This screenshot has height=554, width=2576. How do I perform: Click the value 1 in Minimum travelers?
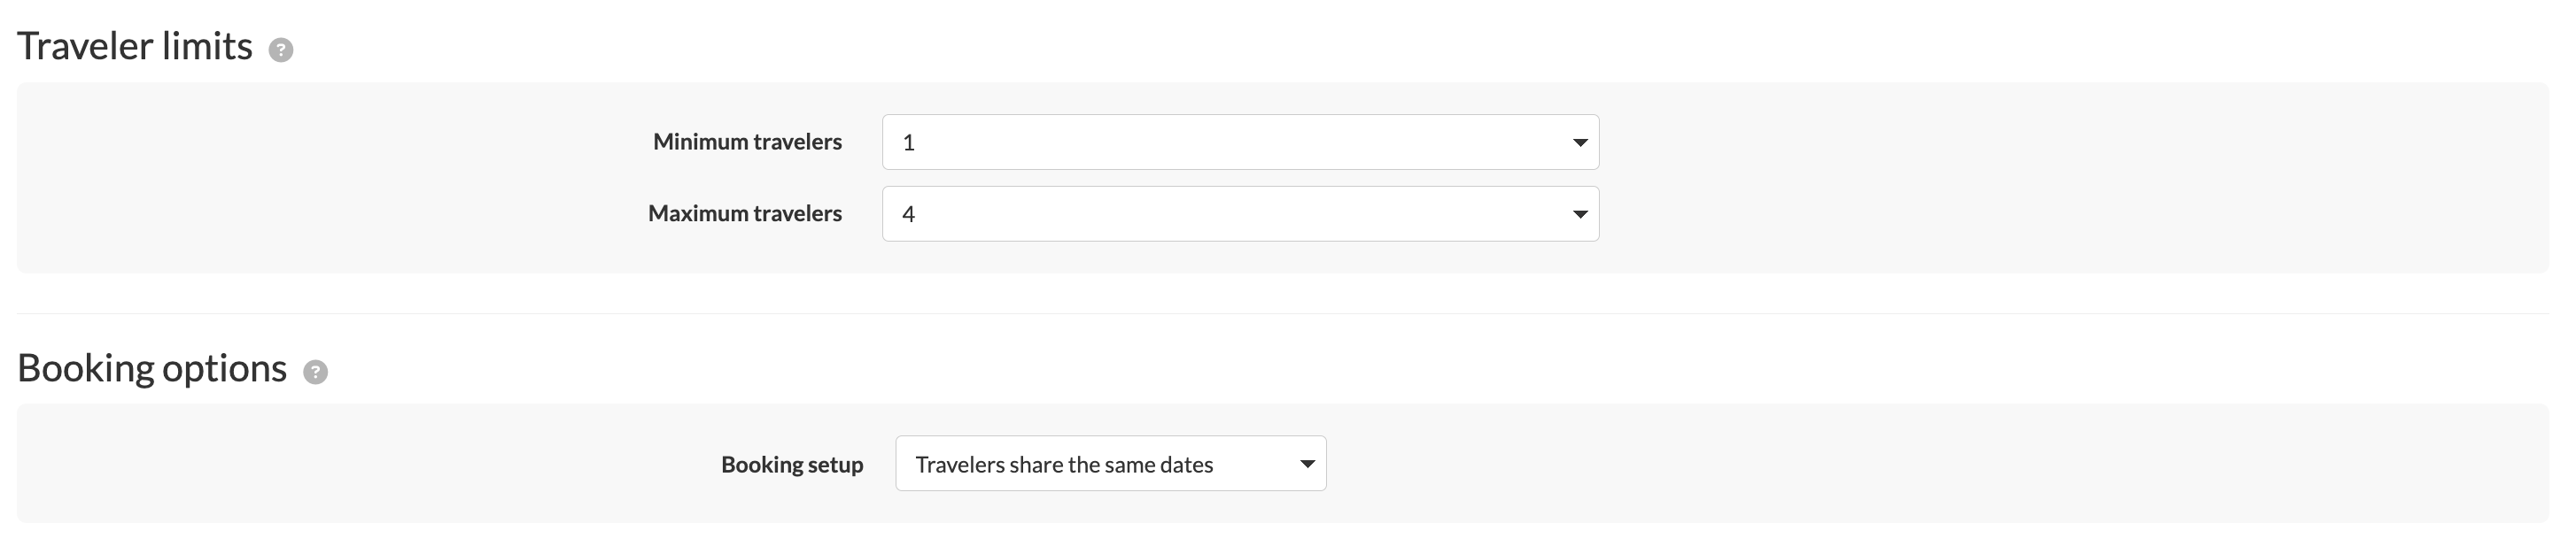pos(908,142)
